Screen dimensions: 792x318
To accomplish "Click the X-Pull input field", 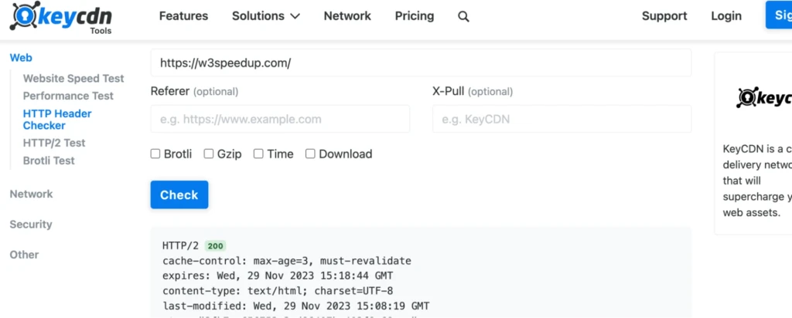I will pyautogui.click(x=562, y=120).
